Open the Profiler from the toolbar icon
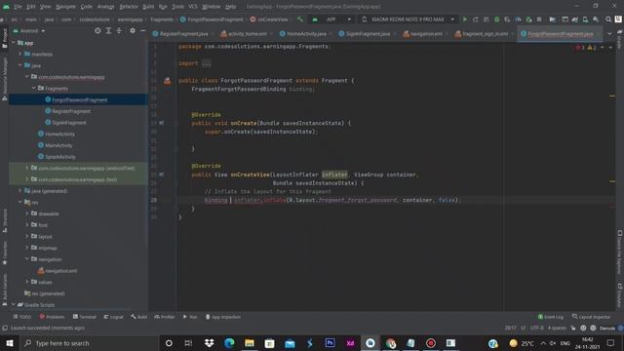The width and height of the screenshot is (624, 351). coord(518,19)
